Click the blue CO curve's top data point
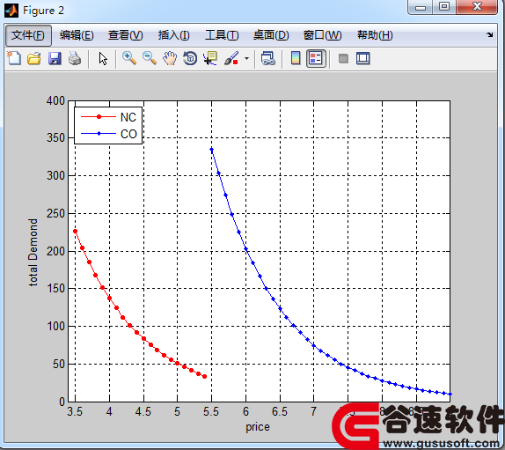Screen dimensions: 505x450 tap(212, 149)
